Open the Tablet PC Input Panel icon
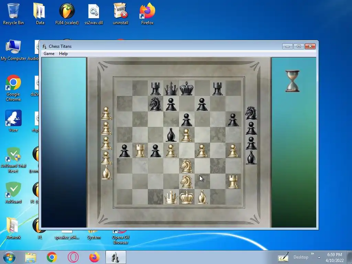 coord(283,257)
